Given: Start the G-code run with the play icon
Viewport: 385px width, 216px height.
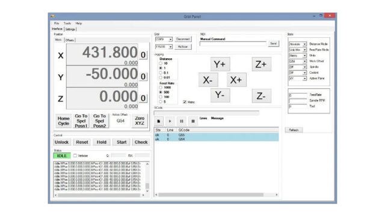Looking at the screenshot, I should click(x=170, y=121).
